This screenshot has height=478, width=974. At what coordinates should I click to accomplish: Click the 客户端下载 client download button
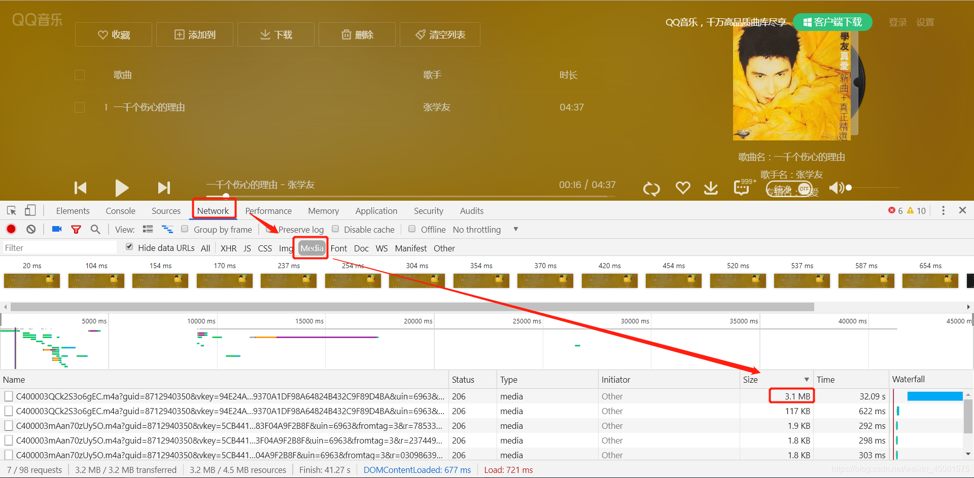[x=832, y=22]
